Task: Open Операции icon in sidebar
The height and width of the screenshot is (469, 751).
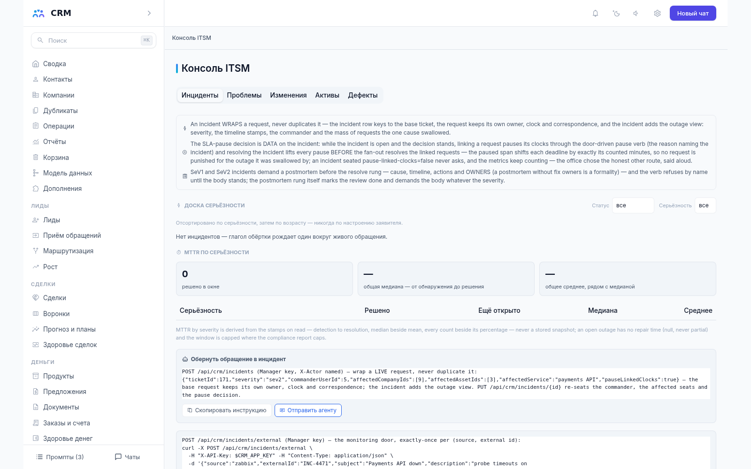Action: click(36, 126)
